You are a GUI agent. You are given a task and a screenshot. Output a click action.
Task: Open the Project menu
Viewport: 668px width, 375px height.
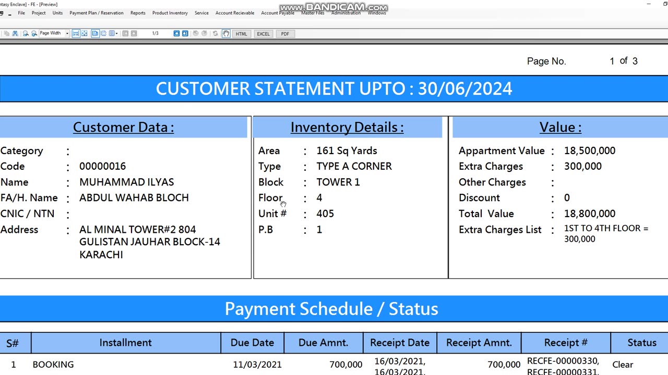pyautogui.click(x=39, y=13)
